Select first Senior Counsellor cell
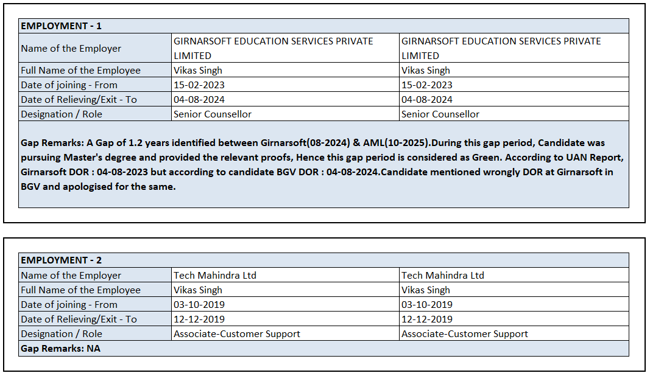 (285, 114)
